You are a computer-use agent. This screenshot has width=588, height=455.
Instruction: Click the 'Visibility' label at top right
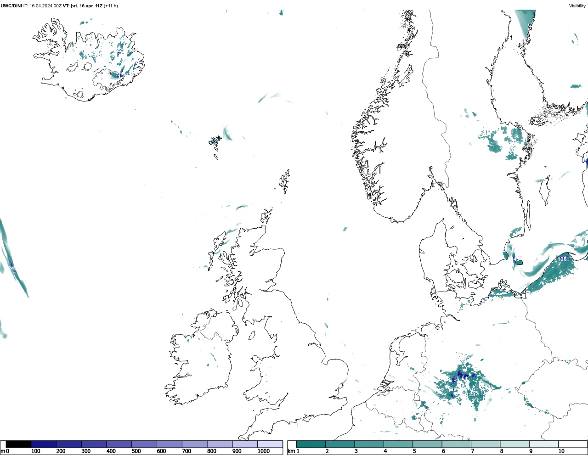pyautogui.click(x=577, y=6)
